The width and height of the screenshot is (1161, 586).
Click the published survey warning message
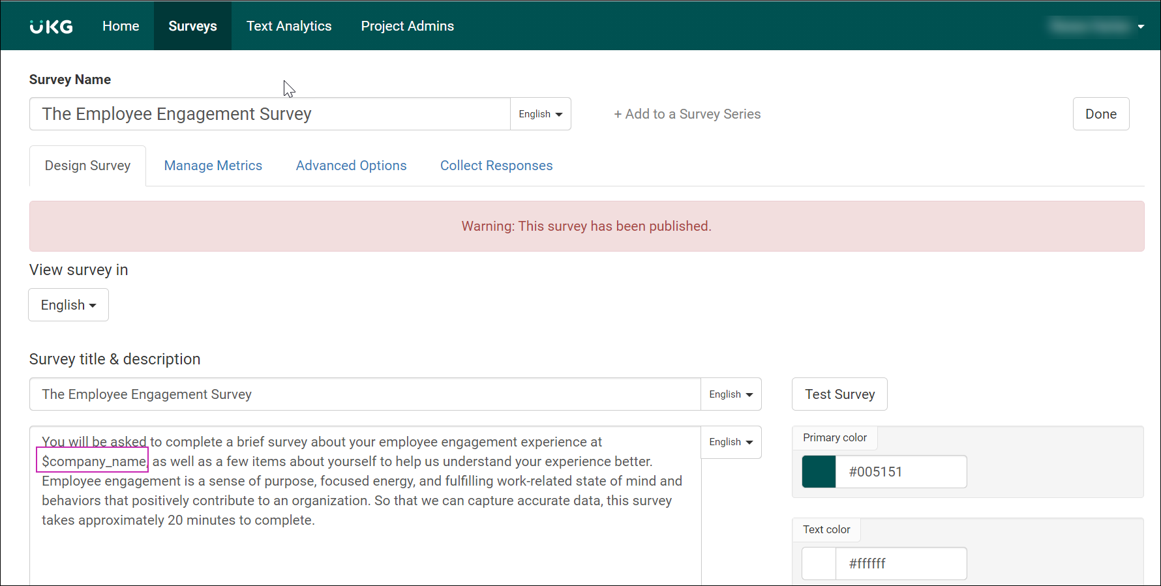click(x=586, y=226)
